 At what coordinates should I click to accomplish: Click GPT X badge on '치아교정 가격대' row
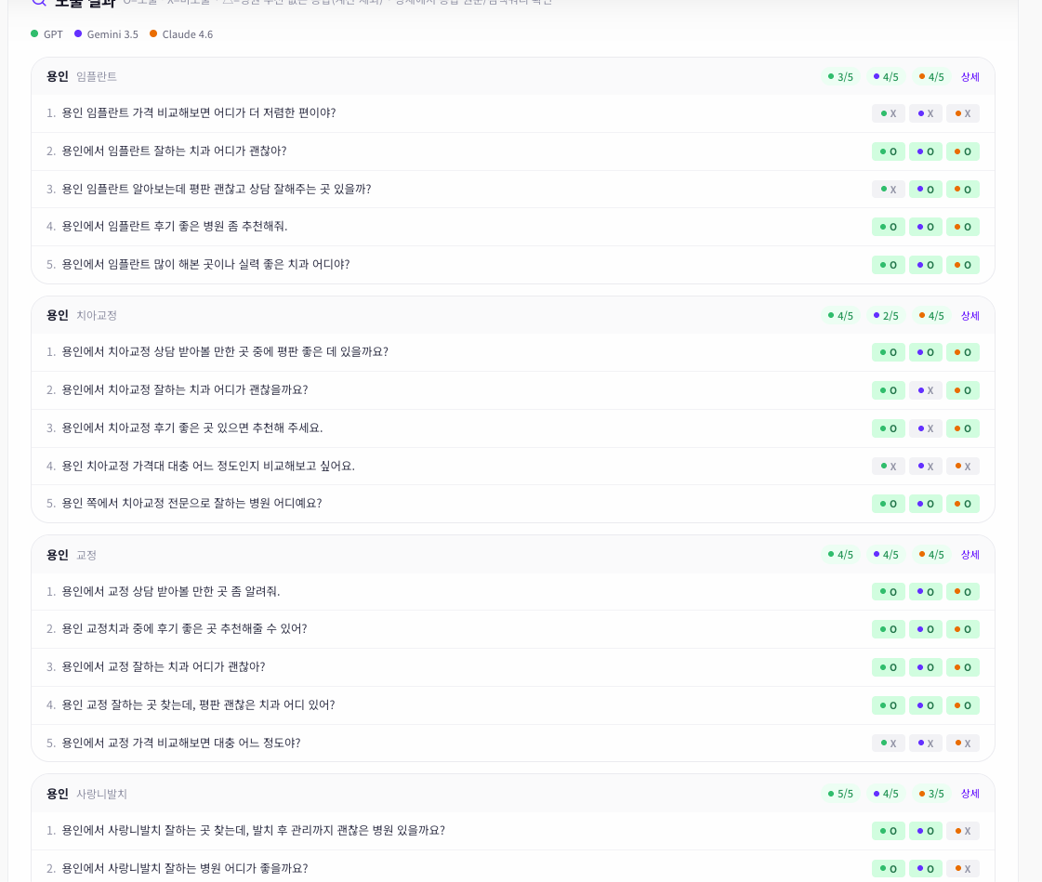(x=888, y=466)
